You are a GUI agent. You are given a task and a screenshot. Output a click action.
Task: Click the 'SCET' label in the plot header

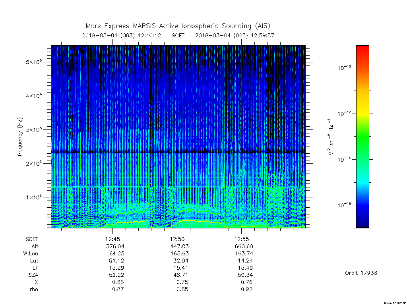click(x=178, y=35)
